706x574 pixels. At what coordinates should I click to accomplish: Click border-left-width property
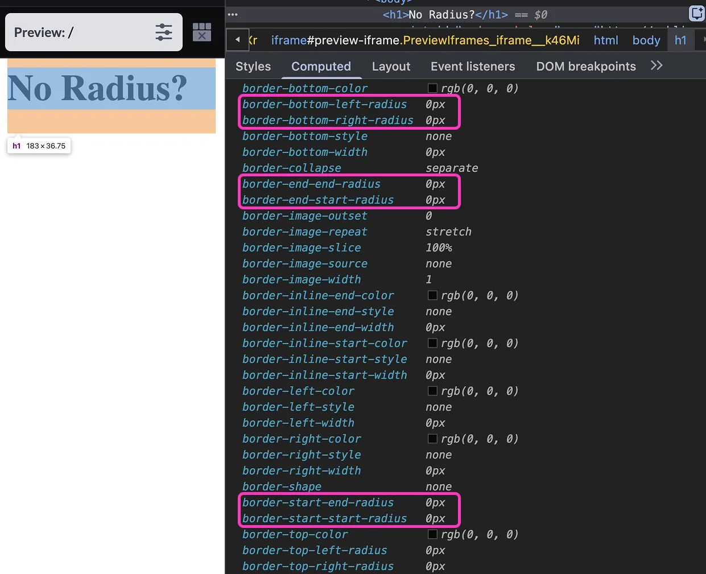[x=298, y=423]
